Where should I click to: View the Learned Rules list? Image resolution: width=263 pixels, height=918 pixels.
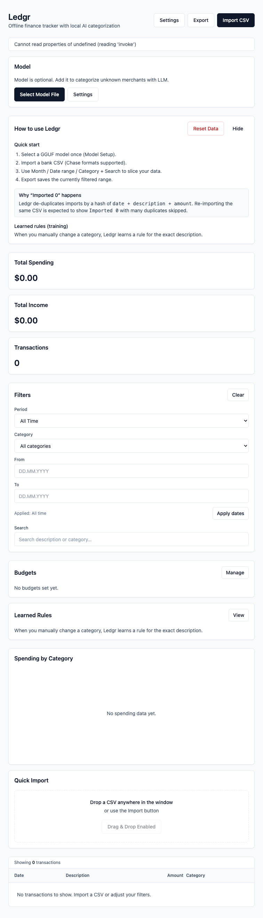coord(238,615)
